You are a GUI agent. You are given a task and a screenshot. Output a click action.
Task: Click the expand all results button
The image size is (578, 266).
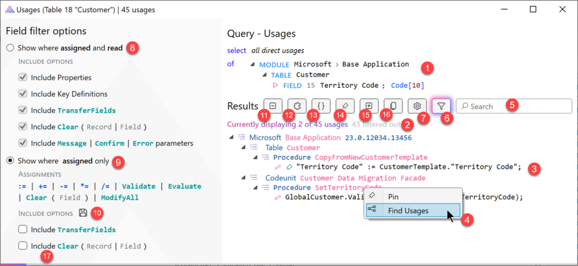pos(369,106)
